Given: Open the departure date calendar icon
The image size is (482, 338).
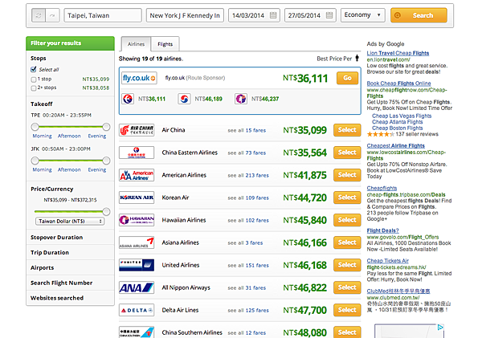Looking at the screenshot, I should pyautogui.click(x=273, y=15).
